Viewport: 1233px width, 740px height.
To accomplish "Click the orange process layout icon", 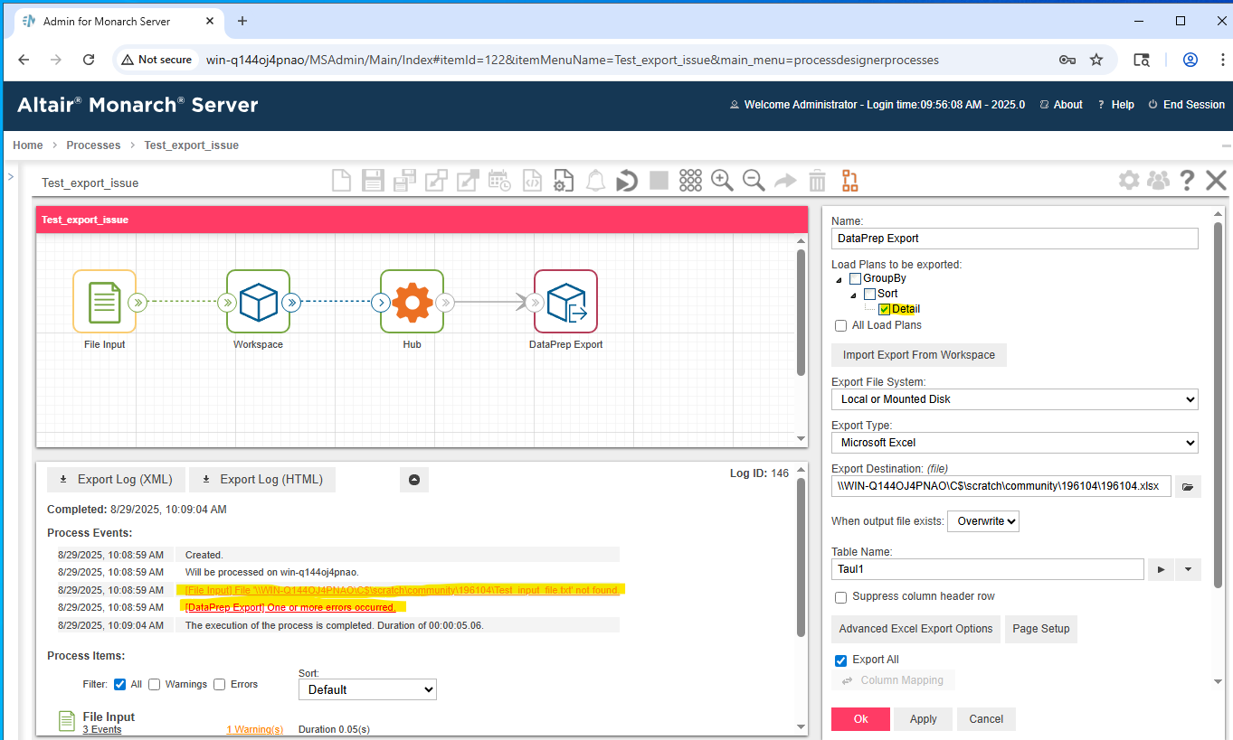I will click(x=849, y=181).
